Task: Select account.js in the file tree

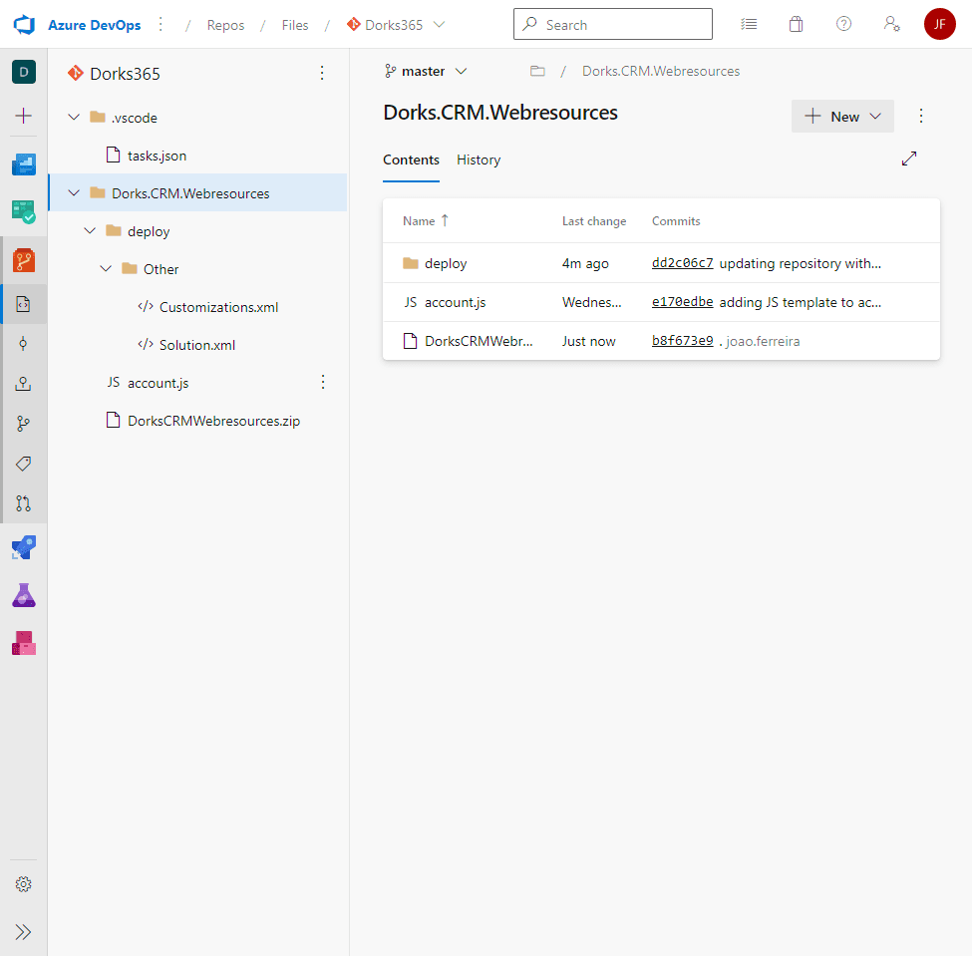Action: (x=159, y=383)
